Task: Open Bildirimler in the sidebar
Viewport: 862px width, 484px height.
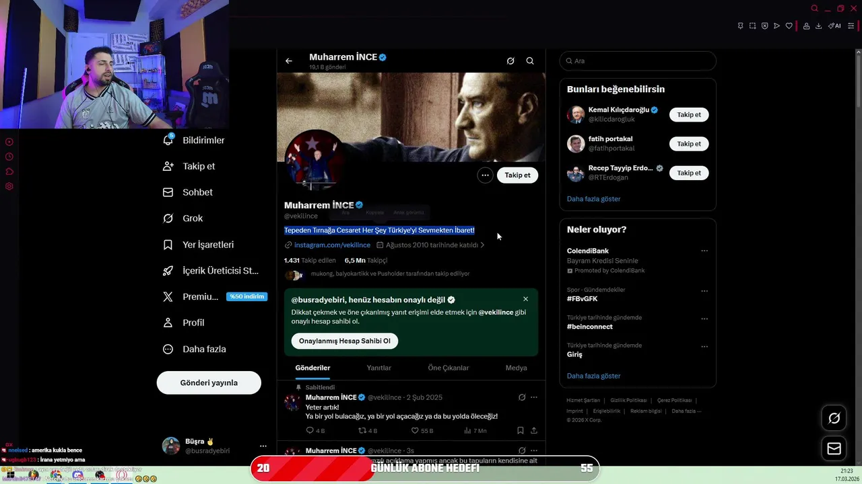Action: click(194, 140)
